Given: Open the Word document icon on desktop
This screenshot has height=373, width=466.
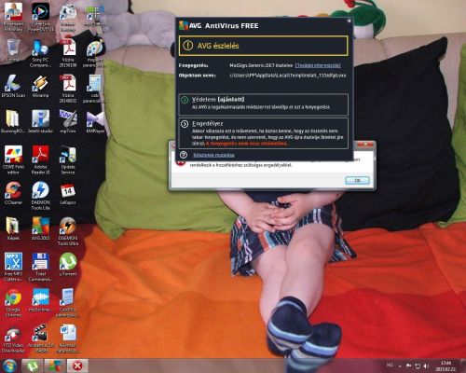Looking at the screenshot, I should 68,338.
